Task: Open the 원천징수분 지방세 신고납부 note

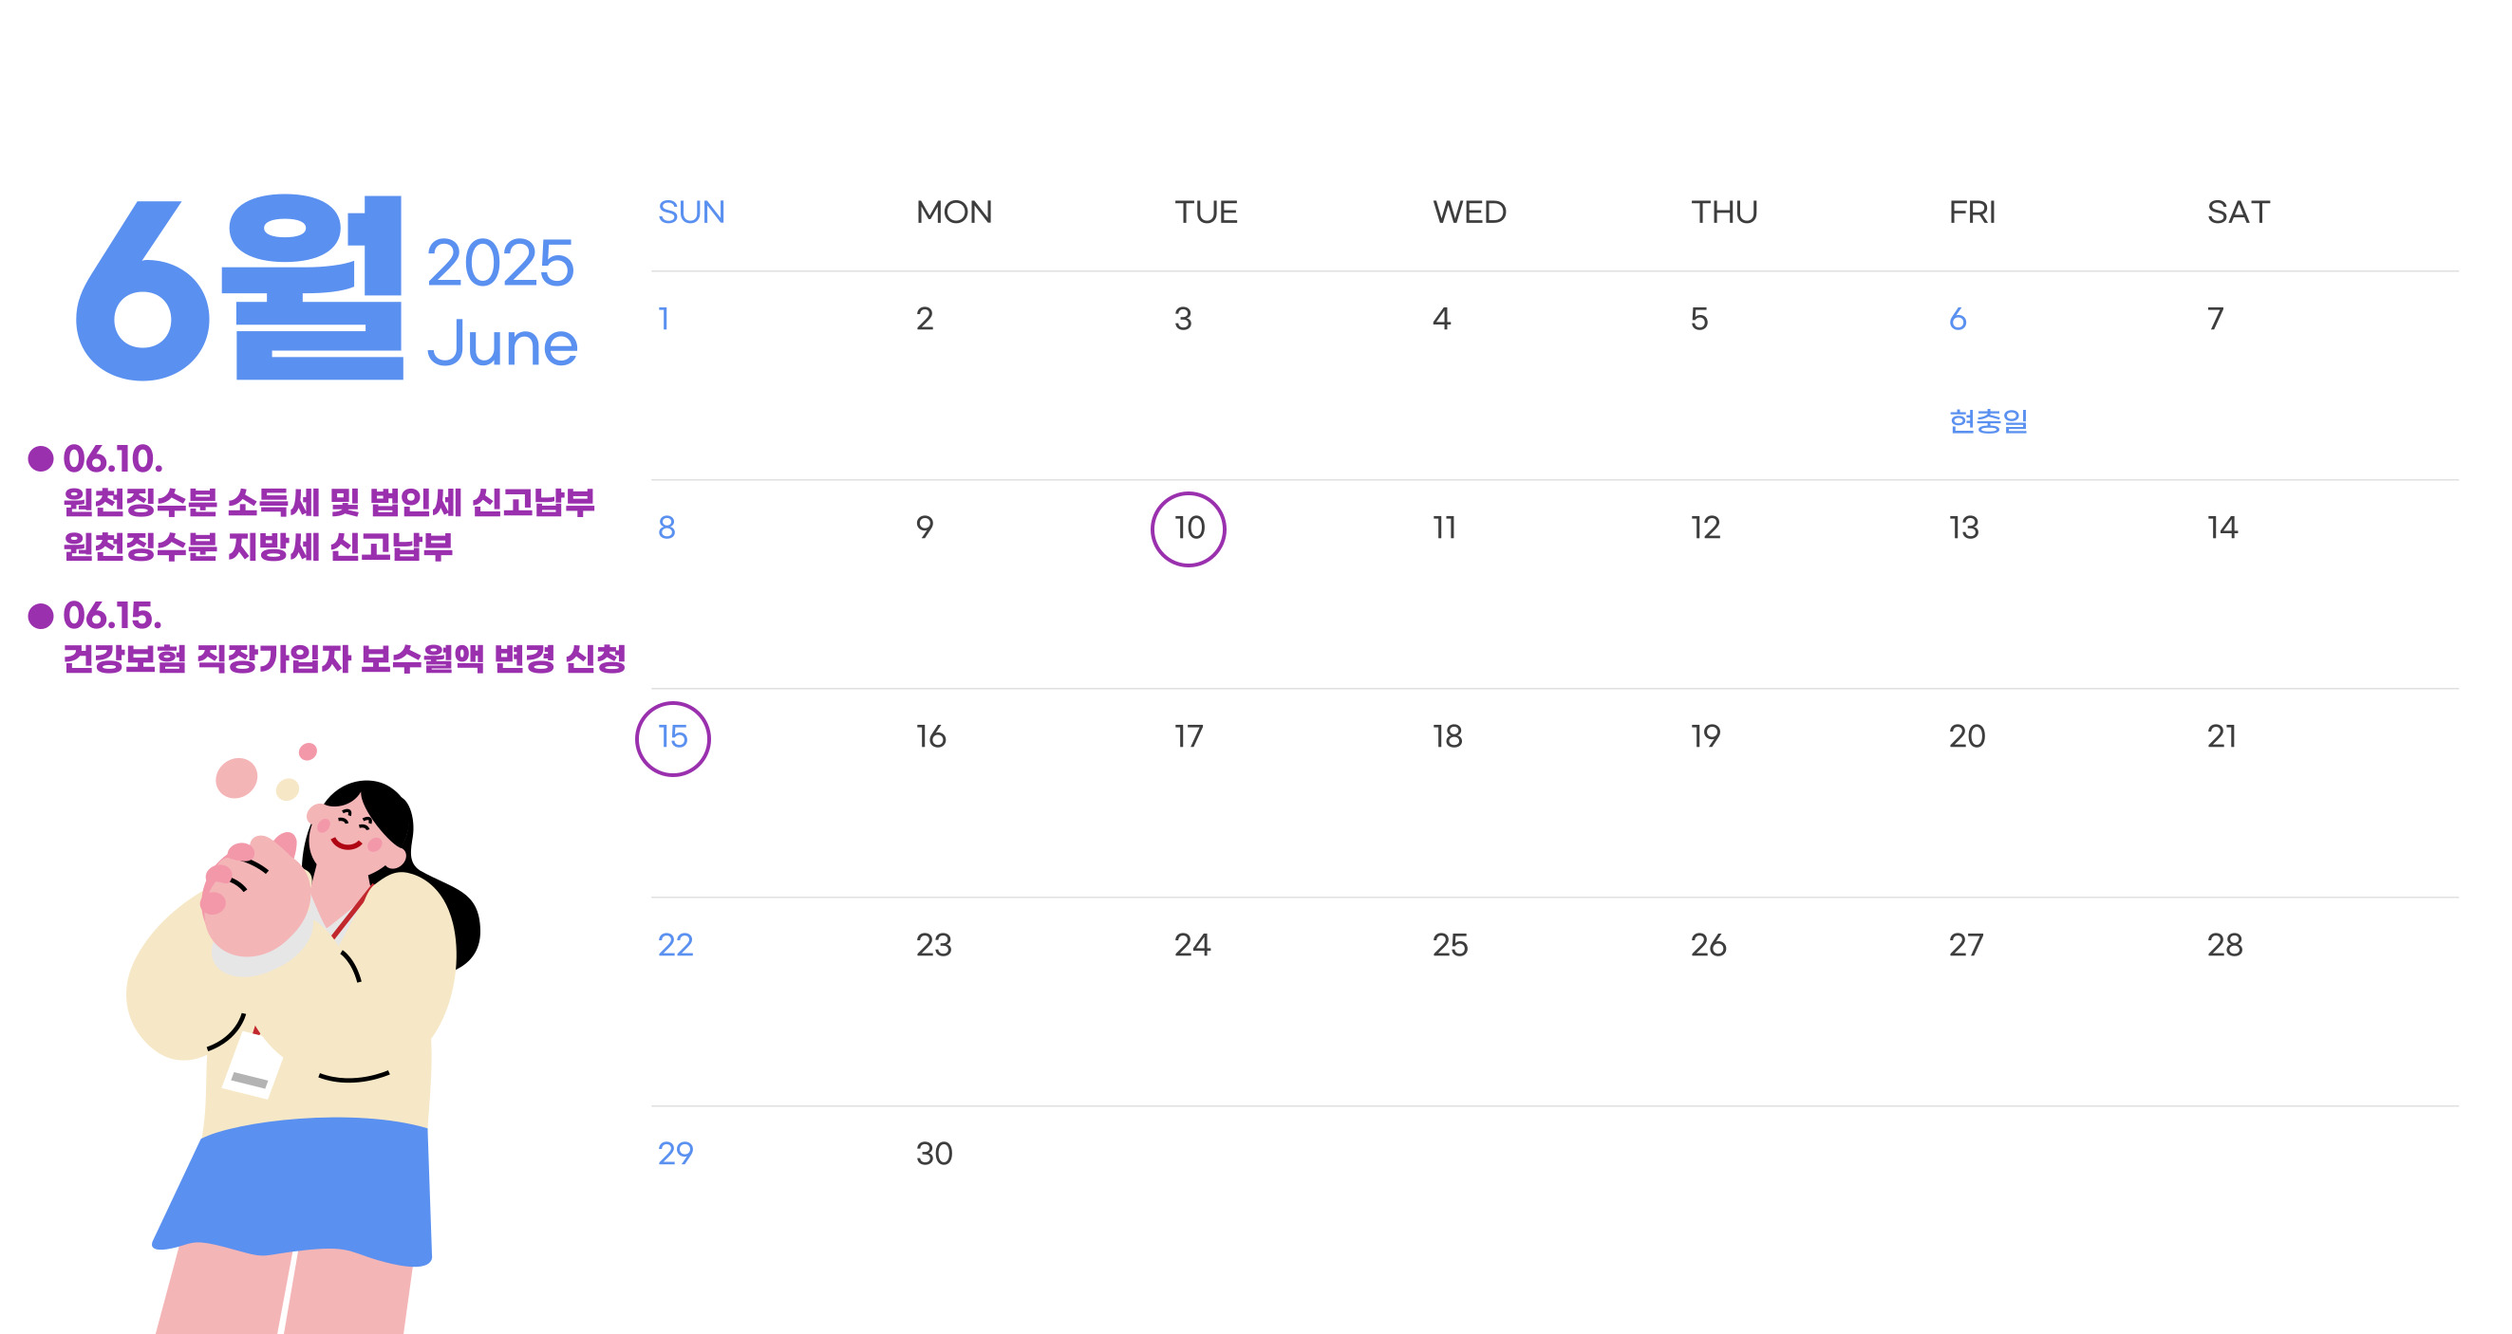Action: point(257,547)
